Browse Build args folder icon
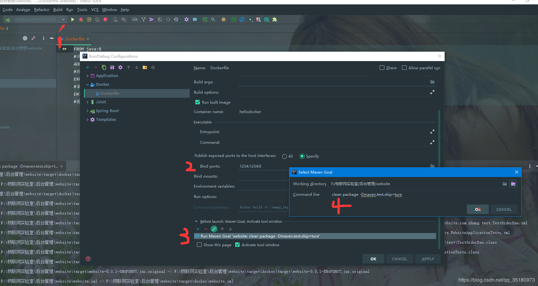Image resolution: width=538 pixels, height=286 pixels. coord(432,82)
